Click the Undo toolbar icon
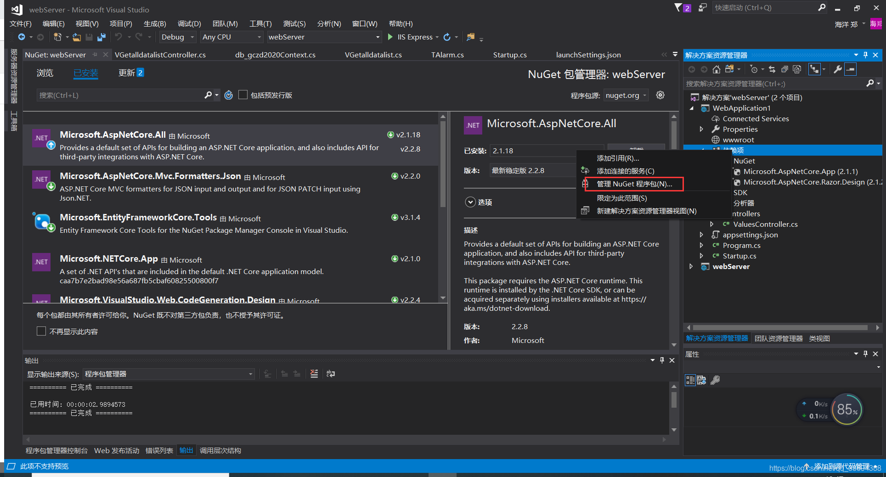The image size is (886, 477). [x=119, y=37]
